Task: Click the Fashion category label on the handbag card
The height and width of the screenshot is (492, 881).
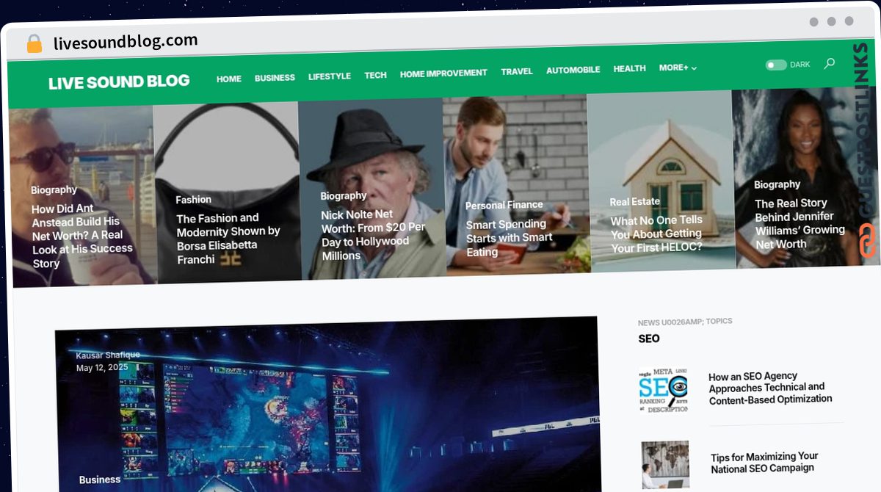Action: 193,200
